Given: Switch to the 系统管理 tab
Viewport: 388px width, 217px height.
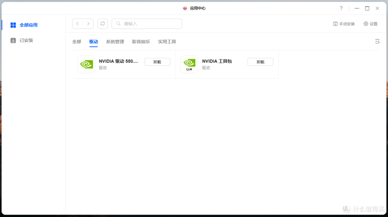Looking at the screenshot, I should pyautogui.click(x=115, y=41).
